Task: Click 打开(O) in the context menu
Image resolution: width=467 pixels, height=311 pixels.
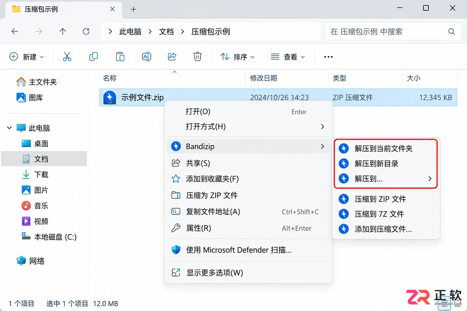Action: pos(248,112)
